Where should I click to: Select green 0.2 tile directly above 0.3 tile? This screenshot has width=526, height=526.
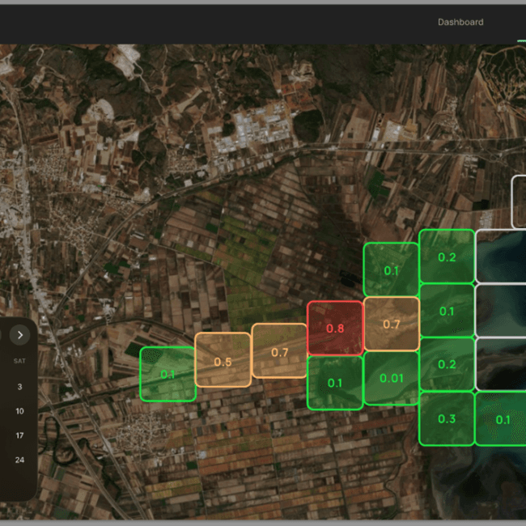447,364
